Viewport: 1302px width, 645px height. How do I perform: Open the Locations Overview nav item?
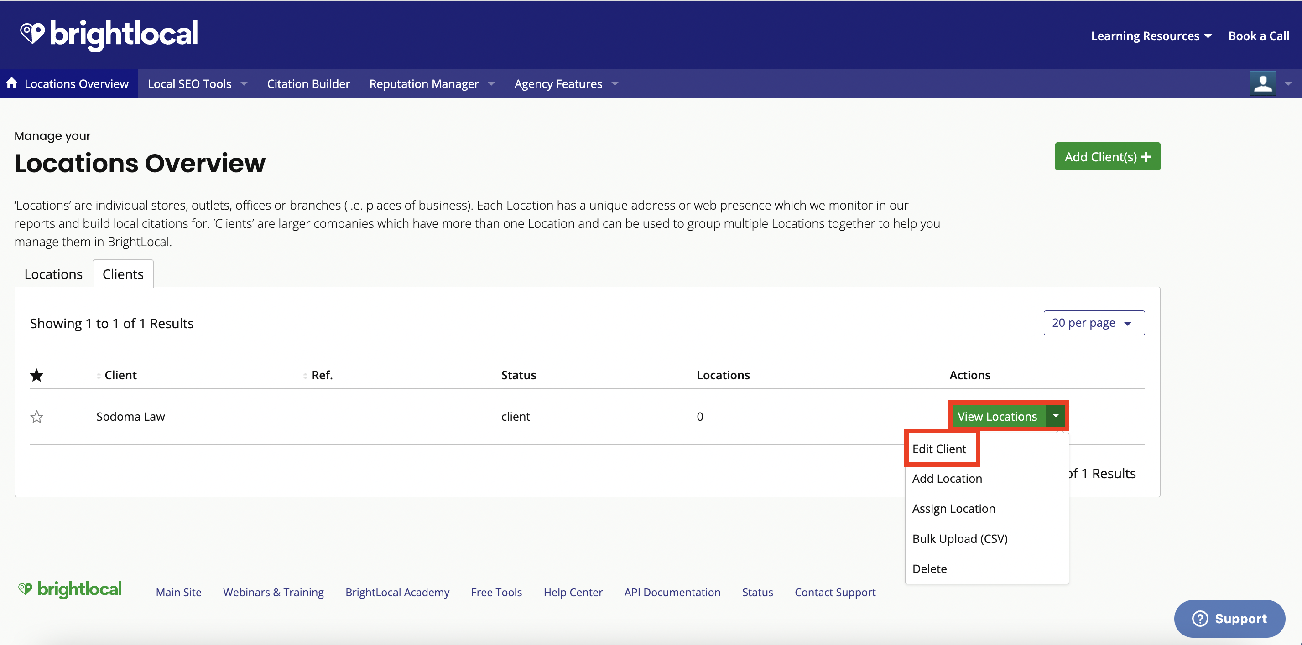(69, 84)
